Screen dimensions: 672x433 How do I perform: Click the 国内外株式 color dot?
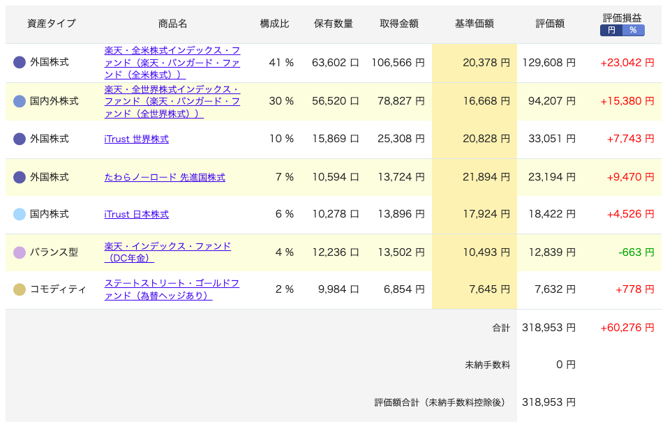tap(20, 102)
